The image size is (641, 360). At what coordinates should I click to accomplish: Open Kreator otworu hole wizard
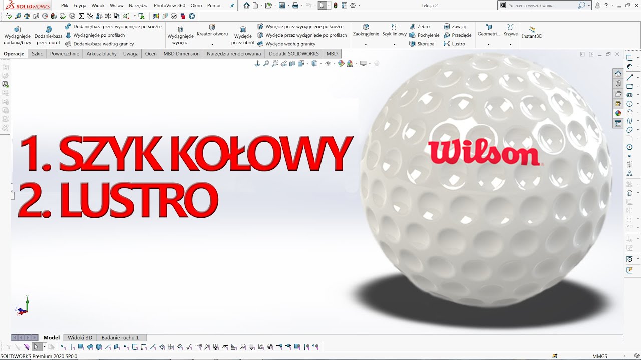point(212,31)
